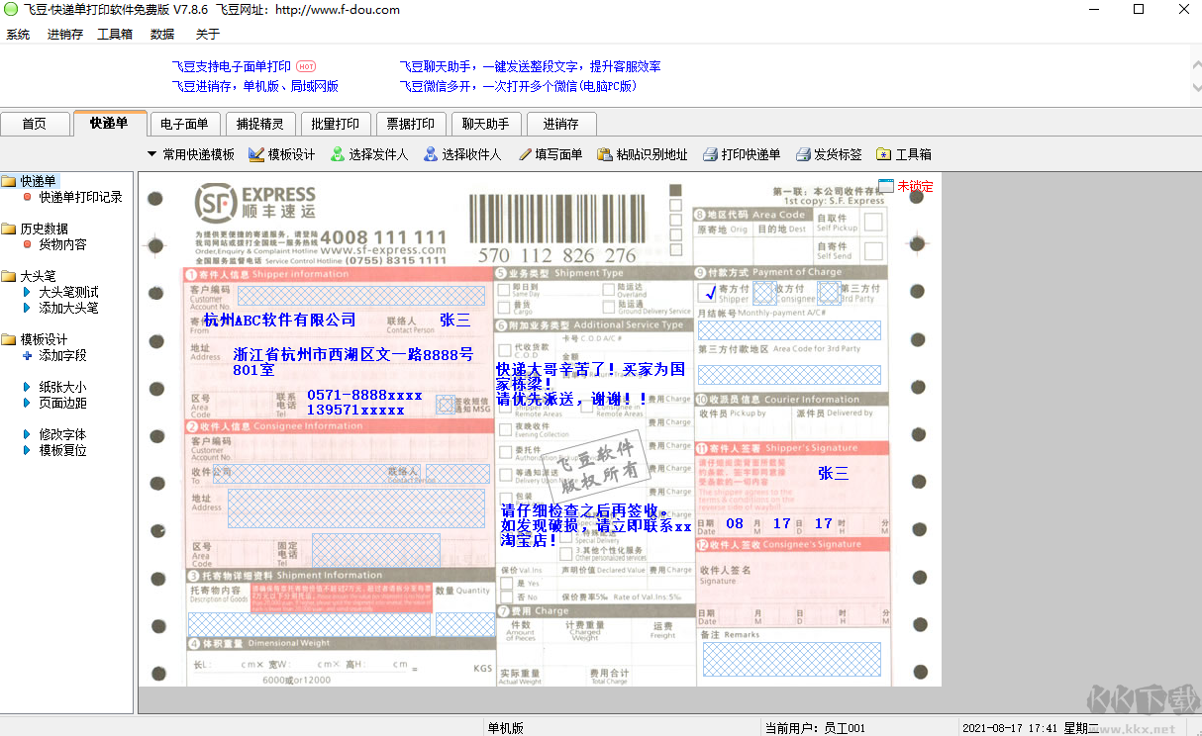Switch to the 首页 tab
The height and width of the screenshot is (736, 1202).
pyautogui.click(x=35, y=124)
